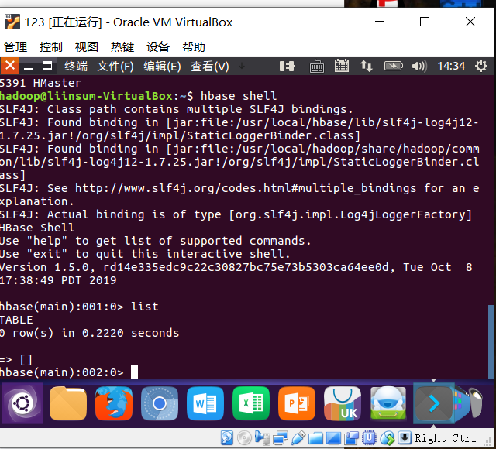Click the active terminal dock icon
Screen dimensions: 496x449
tap(434, 403)
